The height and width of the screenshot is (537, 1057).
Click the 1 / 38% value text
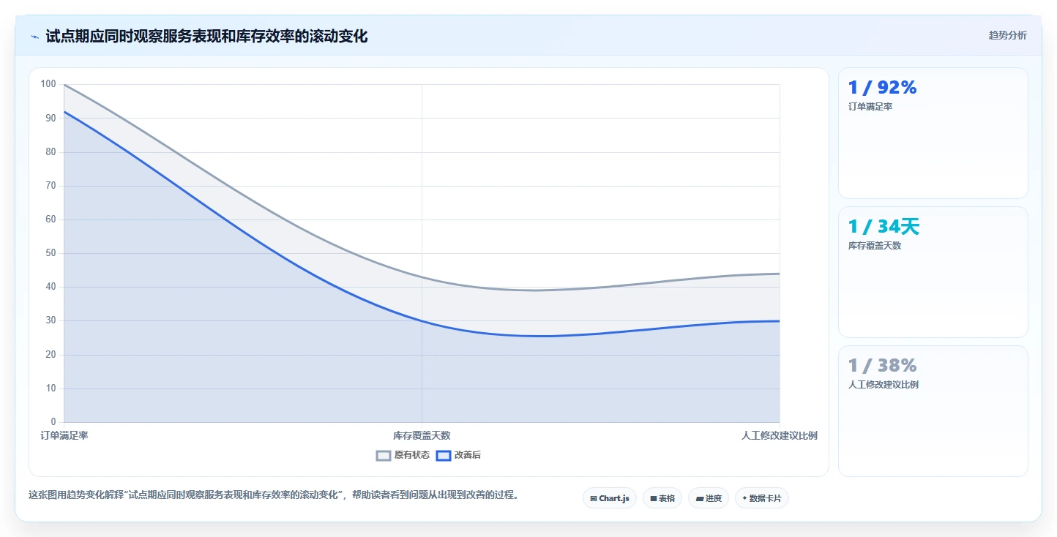pos(882,366)
